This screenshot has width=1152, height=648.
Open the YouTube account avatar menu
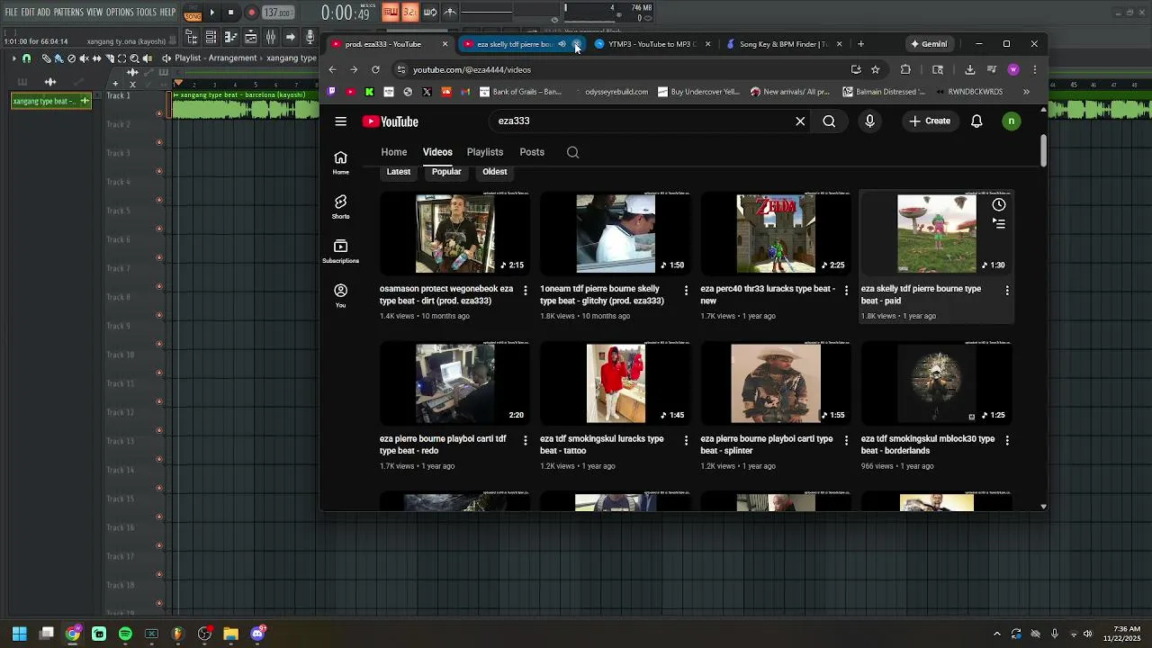pos(1012,121)
